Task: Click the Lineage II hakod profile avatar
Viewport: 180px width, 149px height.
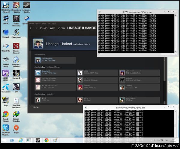Action: point(38,43)
